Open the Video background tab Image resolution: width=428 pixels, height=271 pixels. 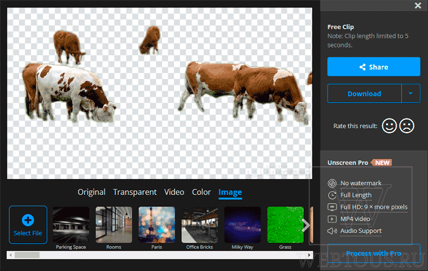click(174, 192)
